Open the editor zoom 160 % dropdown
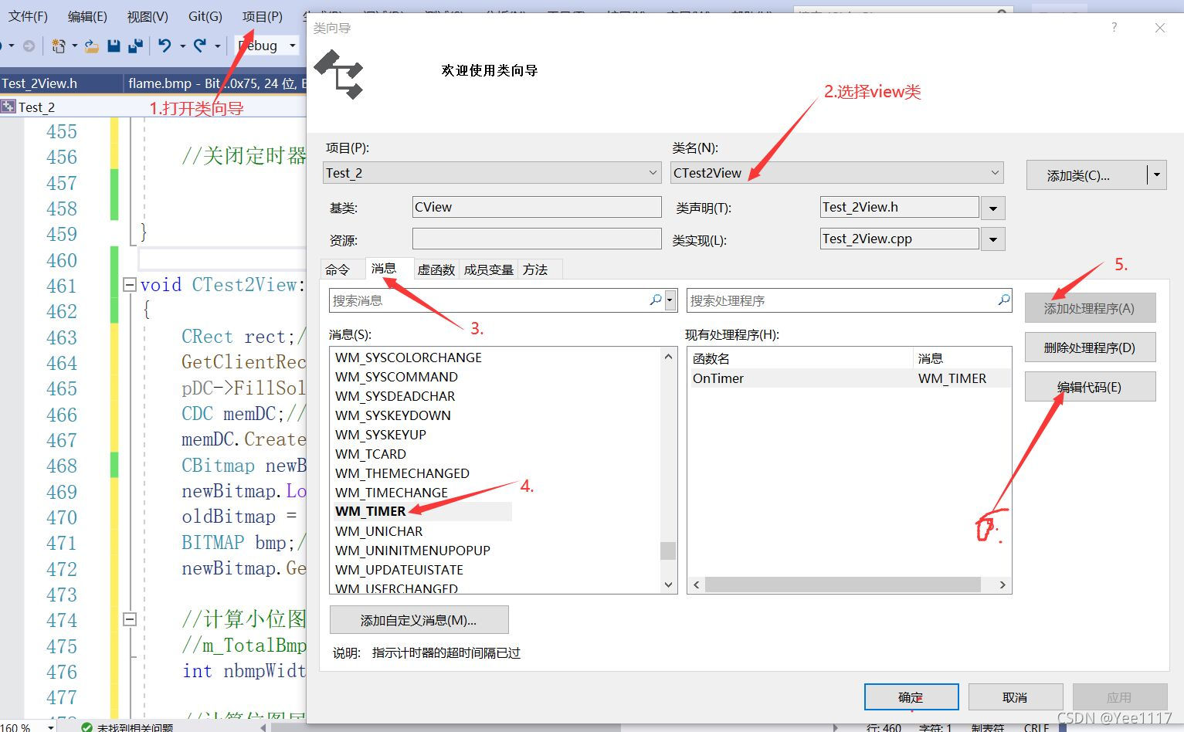 [51, 727]
